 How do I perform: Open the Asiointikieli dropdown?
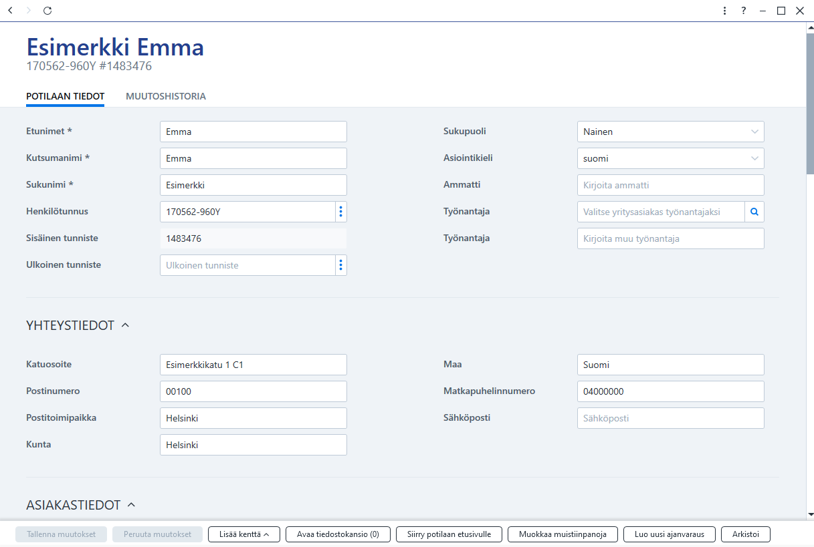[670, 158]
